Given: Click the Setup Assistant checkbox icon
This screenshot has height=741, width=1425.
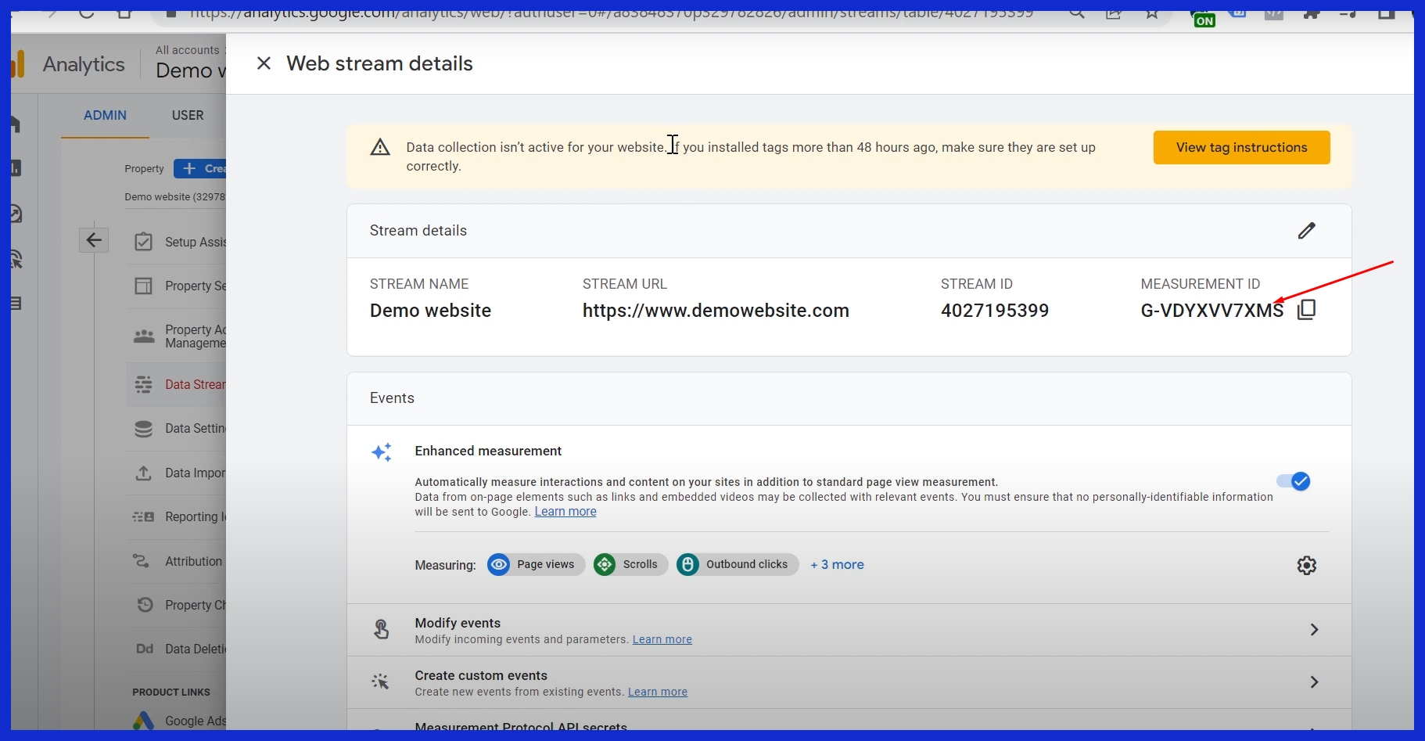Looking at the screenshot, I should (x=143, y=242).
